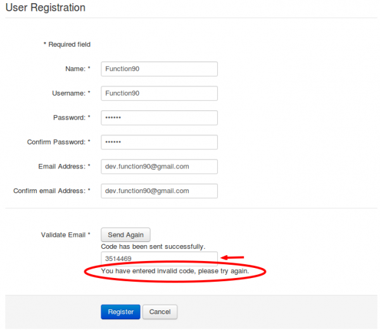Click the validation code field containing 3514469
The image size is (380, 330).
click(159, 259)
